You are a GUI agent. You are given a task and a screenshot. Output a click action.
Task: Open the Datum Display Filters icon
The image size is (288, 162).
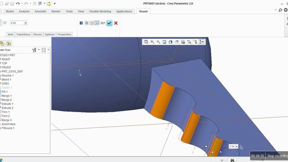pos(189,42)
